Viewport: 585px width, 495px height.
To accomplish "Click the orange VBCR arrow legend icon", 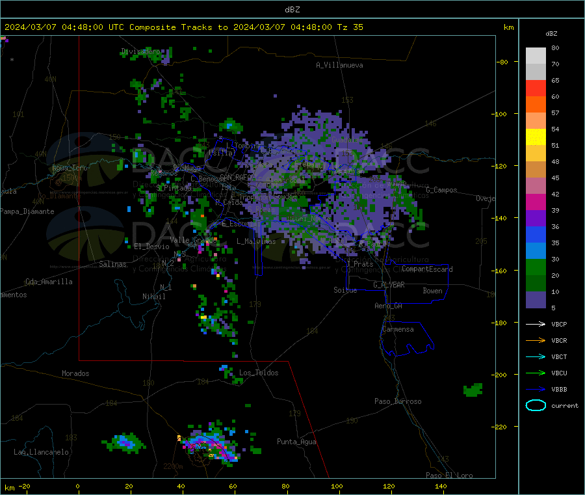I will coord(536,340).
